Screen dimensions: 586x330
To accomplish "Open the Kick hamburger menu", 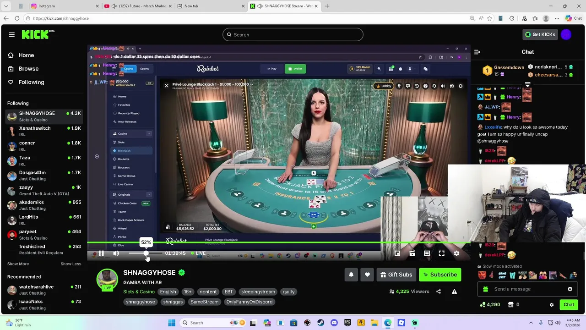I will (12, 34).
